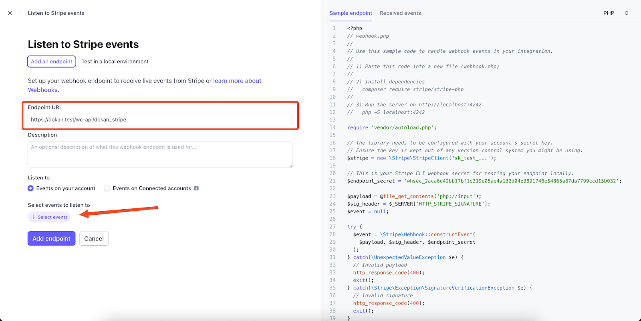Click the 'Listen to' section label
641x321 pixels.
point(39,178)
